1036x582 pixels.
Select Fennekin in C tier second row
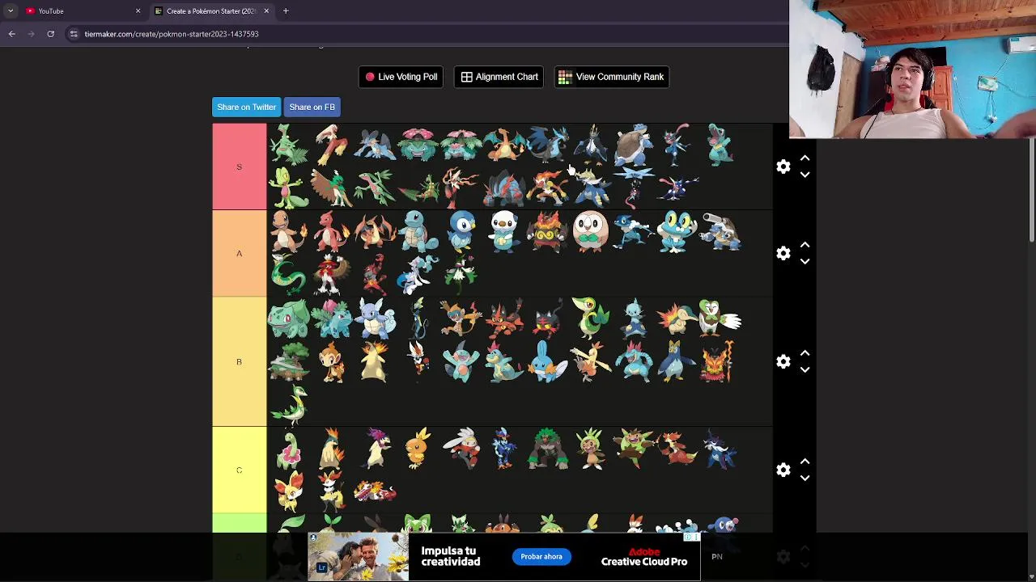[x=288, y=491]
